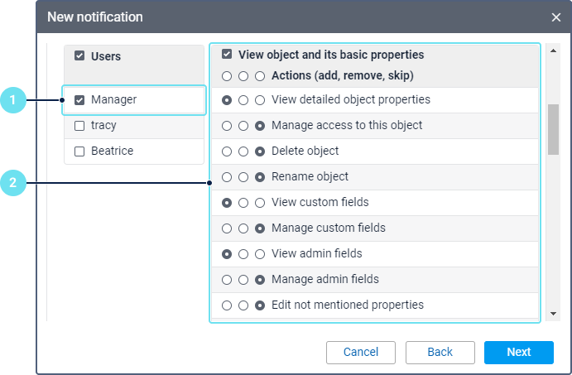
Task: Click the Next button
Action: tap(519, 352)
